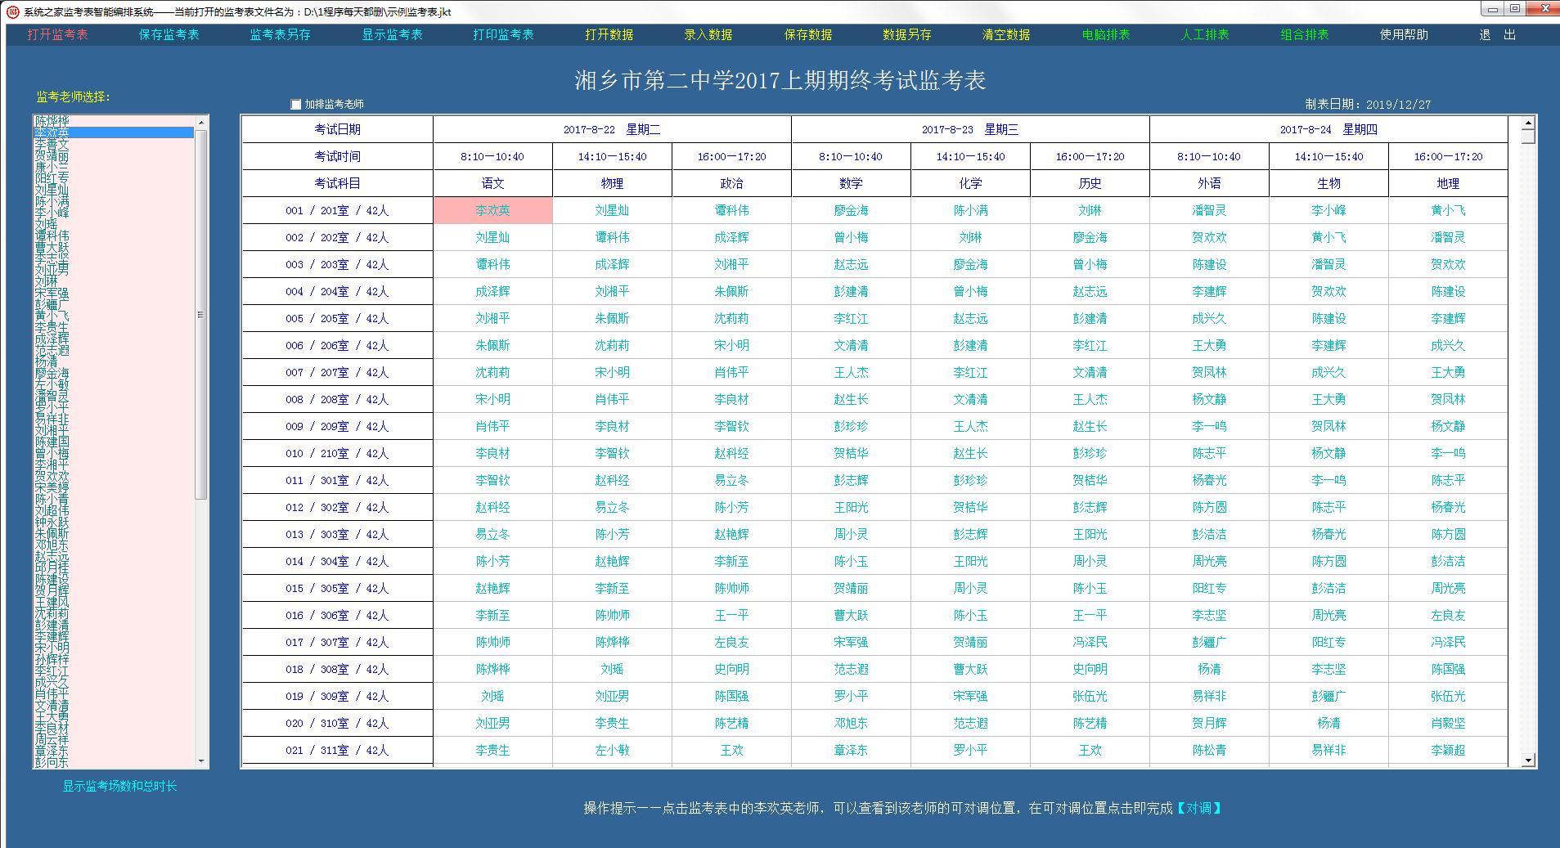
Task: Click room row 021 / 311室 / 42人
Action: point(337,750)
